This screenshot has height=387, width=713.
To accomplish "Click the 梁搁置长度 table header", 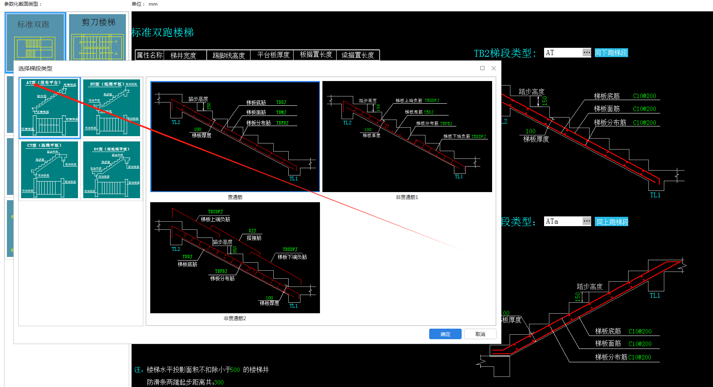I will 358,55.
